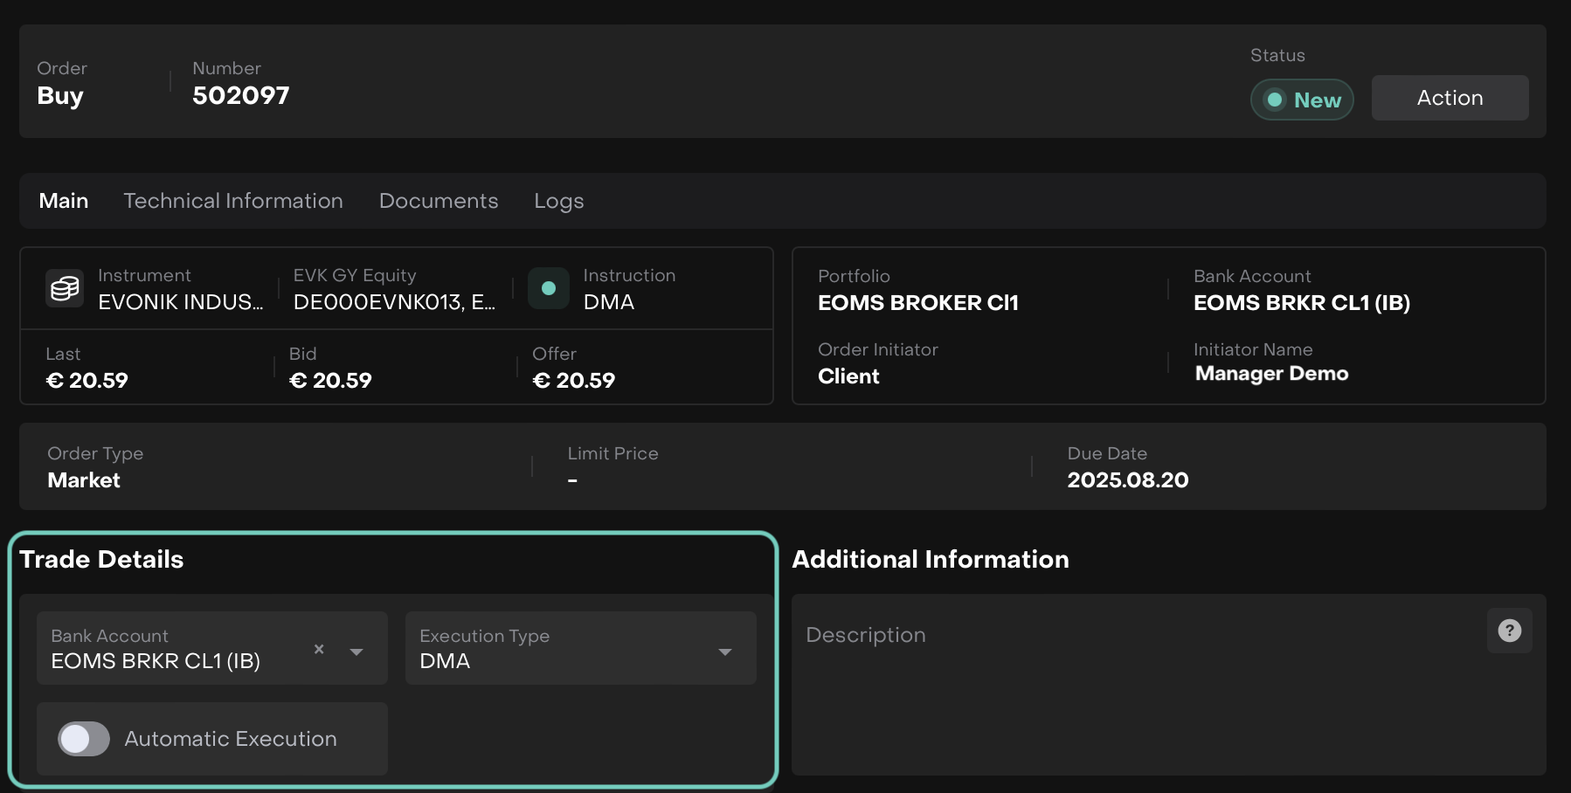1571x793 pixels.
Task: Select the EVONIK INDUS instrument name
Action: [x=180, y=302]
